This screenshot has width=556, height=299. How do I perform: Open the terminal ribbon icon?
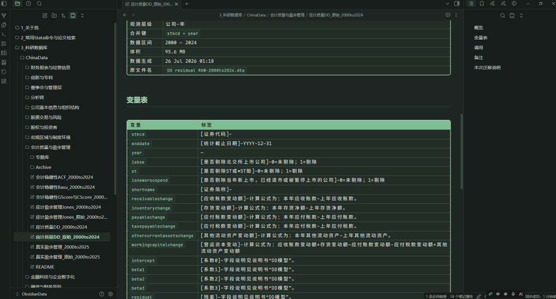[x=4, y=34]
